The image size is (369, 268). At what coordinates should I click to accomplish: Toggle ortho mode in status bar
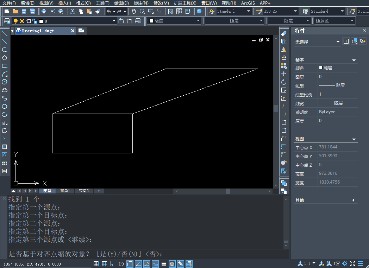tap(113, 264)
